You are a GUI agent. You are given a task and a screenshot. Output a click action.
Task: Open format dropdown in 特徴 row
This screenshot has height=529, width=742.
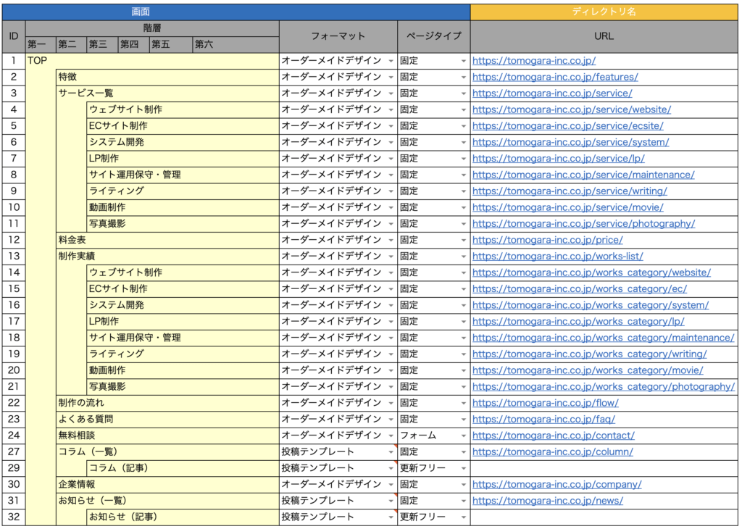[391, 77]
